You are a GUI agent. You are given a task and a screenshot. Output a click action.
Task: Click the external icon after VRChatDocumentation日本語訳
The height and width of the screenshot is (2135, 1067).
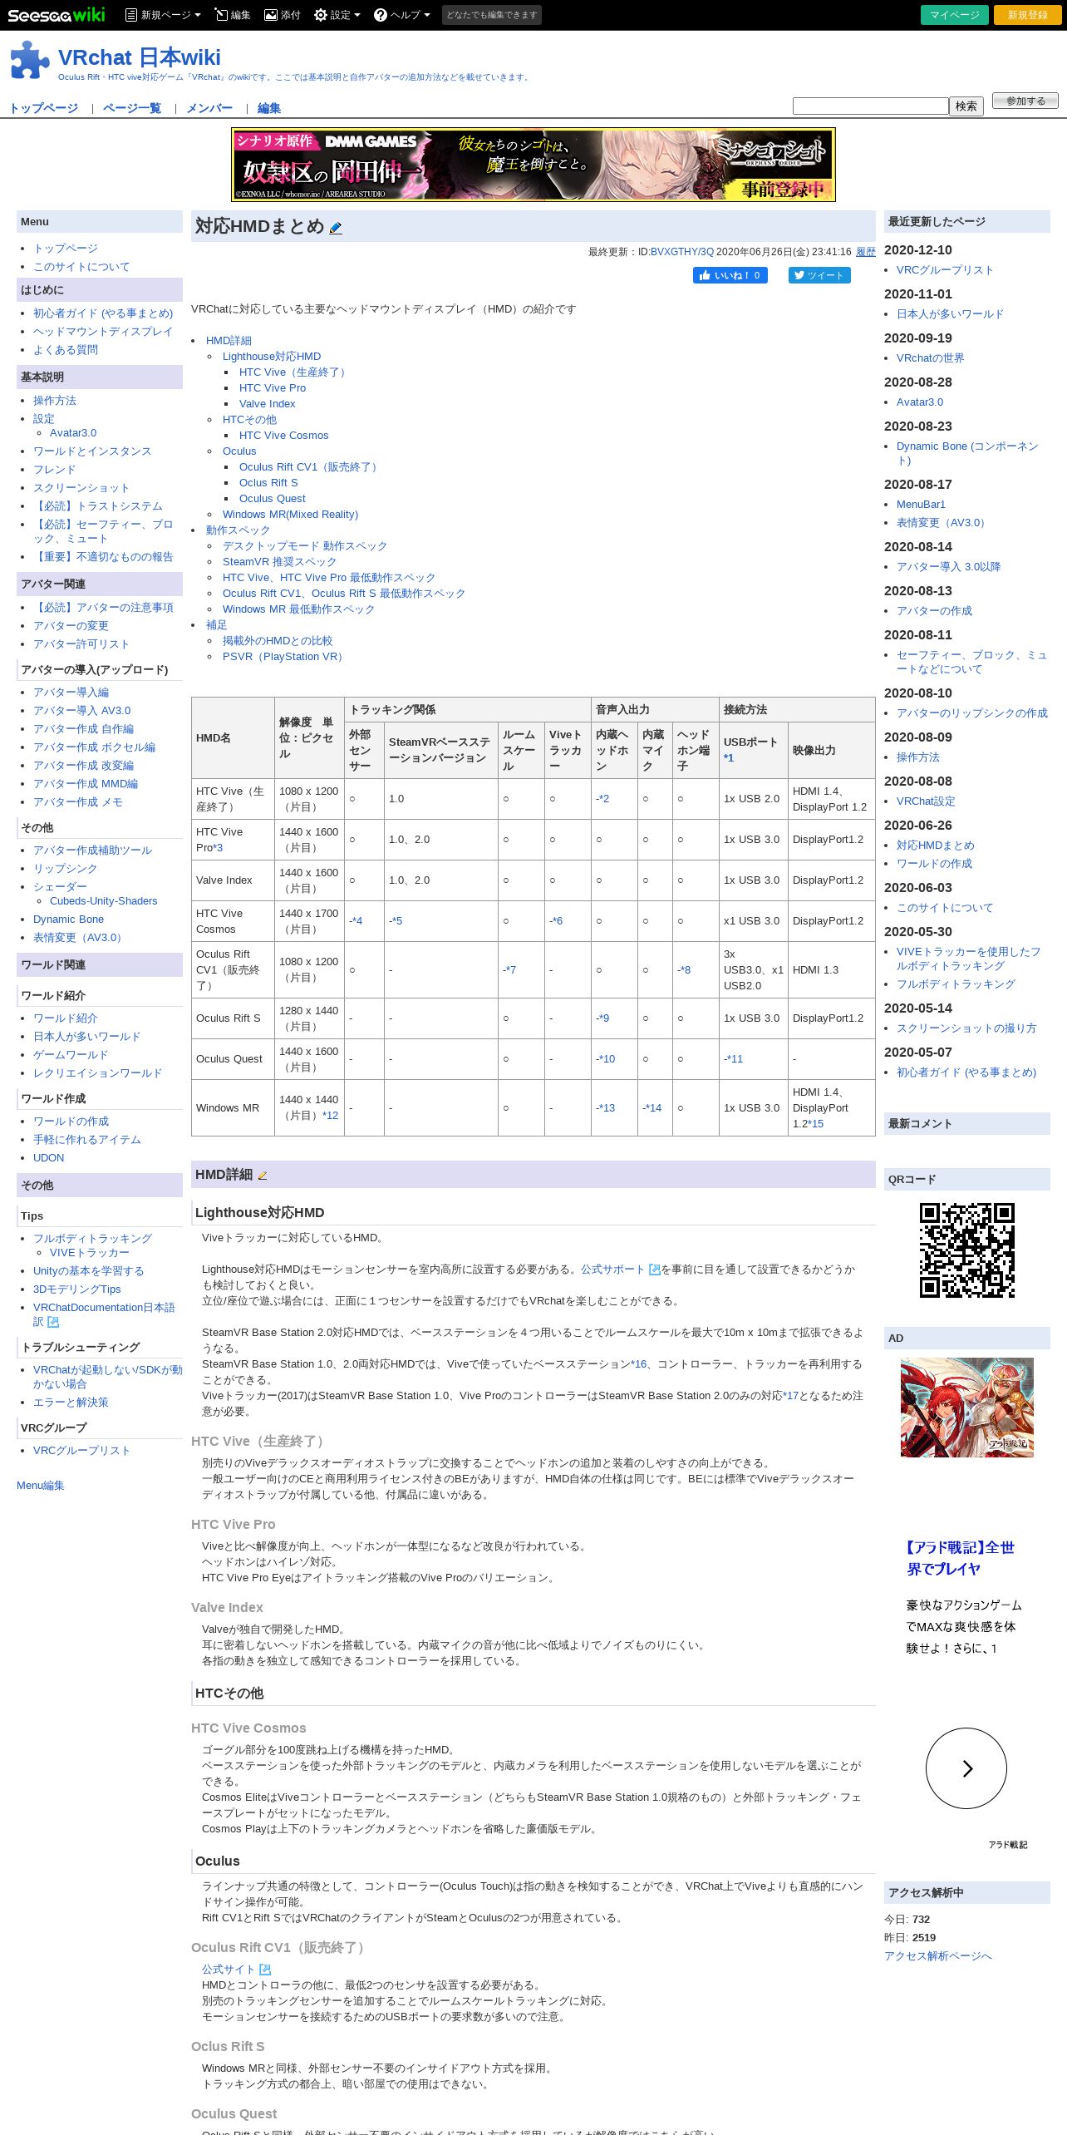pos(53,1322)
